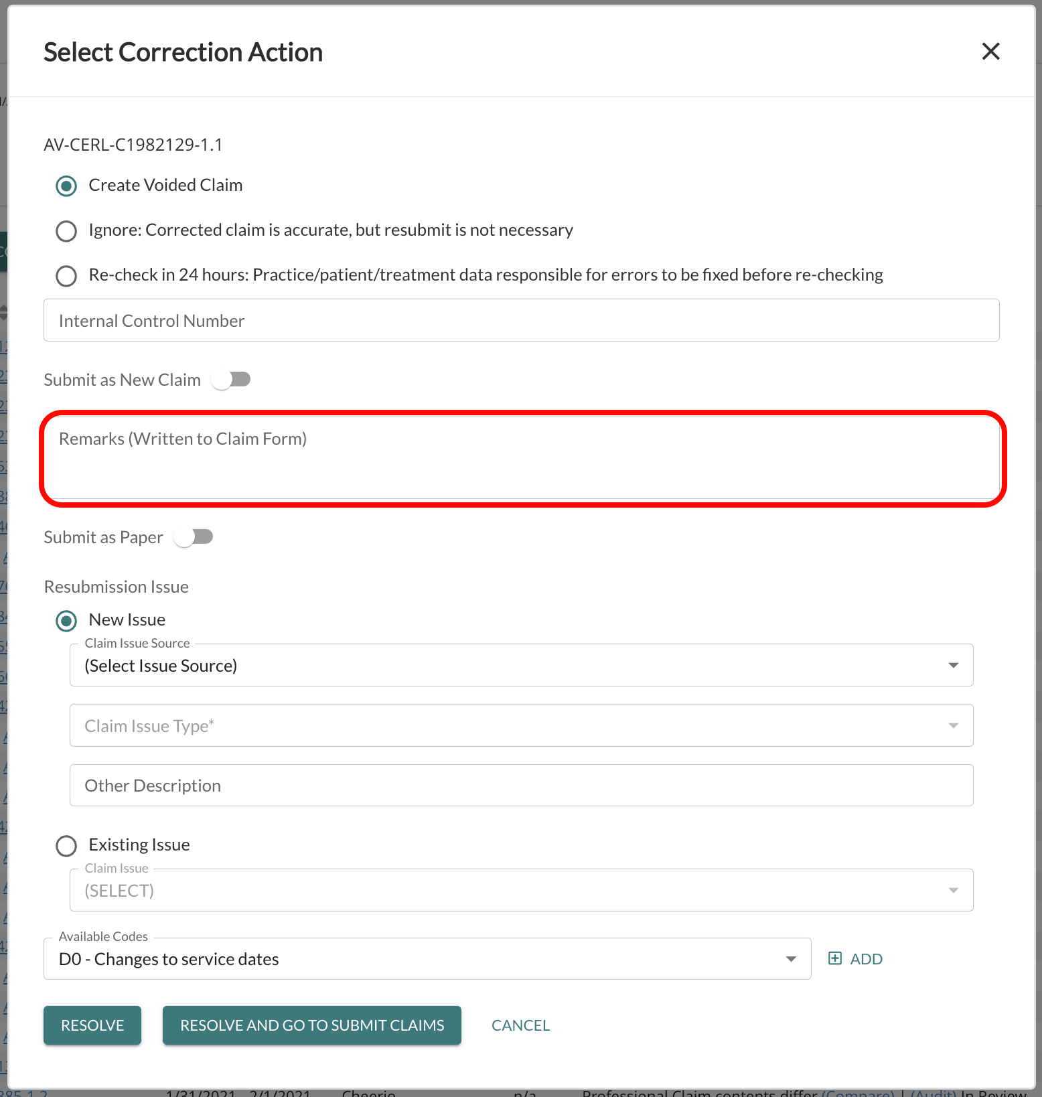Image resolution: width=1042 pixels, height=1097 pixels.
Task: Open the Claim Issue Source dropdown
Action: click(954, 665)
